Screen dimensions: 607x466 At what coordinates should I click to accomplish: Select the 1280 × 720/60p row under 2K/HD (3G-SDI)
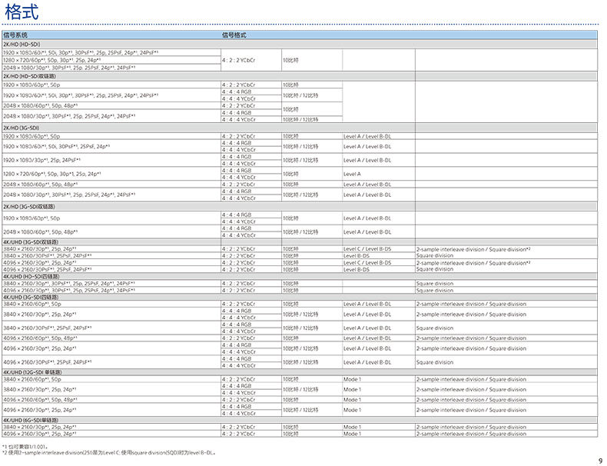click(300, 174)
